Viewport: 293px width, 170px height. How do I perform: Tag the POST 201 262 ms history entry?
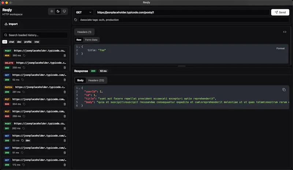click(x=23, y=129)
